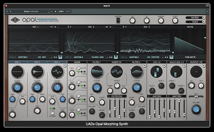This screenshot has height=132, width=214.
Task: Select Analog mode for OSC 2
Action: pos(68,57)
